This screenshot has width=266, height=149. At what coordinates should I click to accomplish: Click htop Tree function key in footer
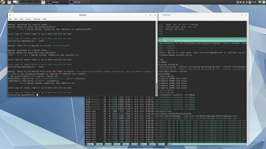[125, 144]
